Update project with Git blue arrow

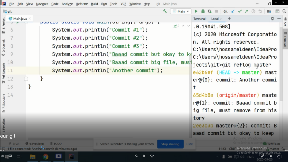pos(233,11)
